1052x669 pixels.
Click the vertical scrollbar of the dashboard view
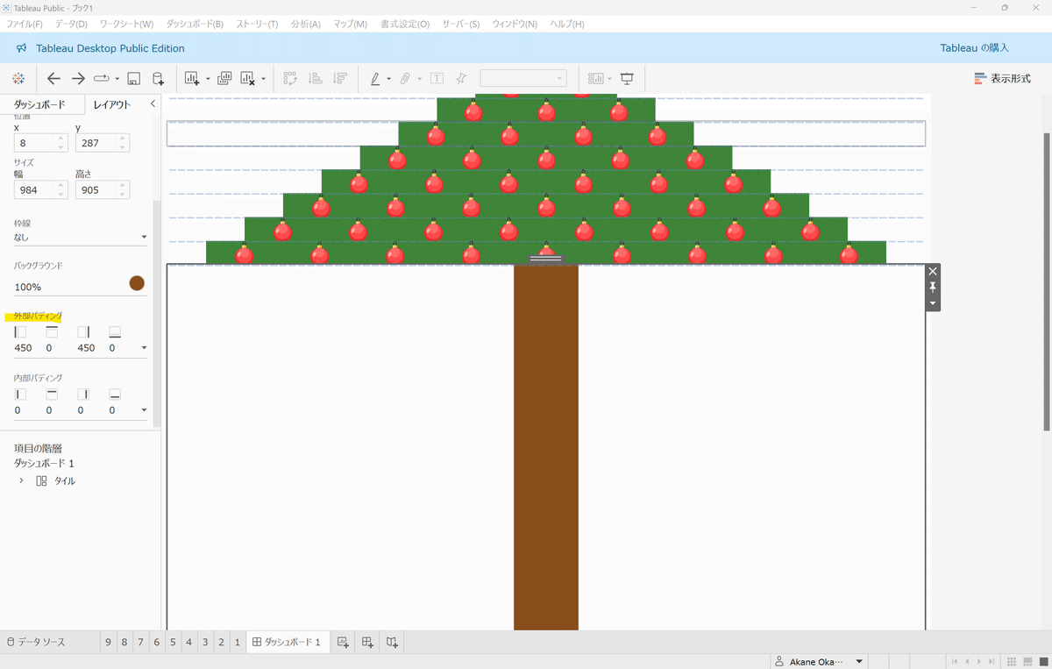click(1047, 281)
